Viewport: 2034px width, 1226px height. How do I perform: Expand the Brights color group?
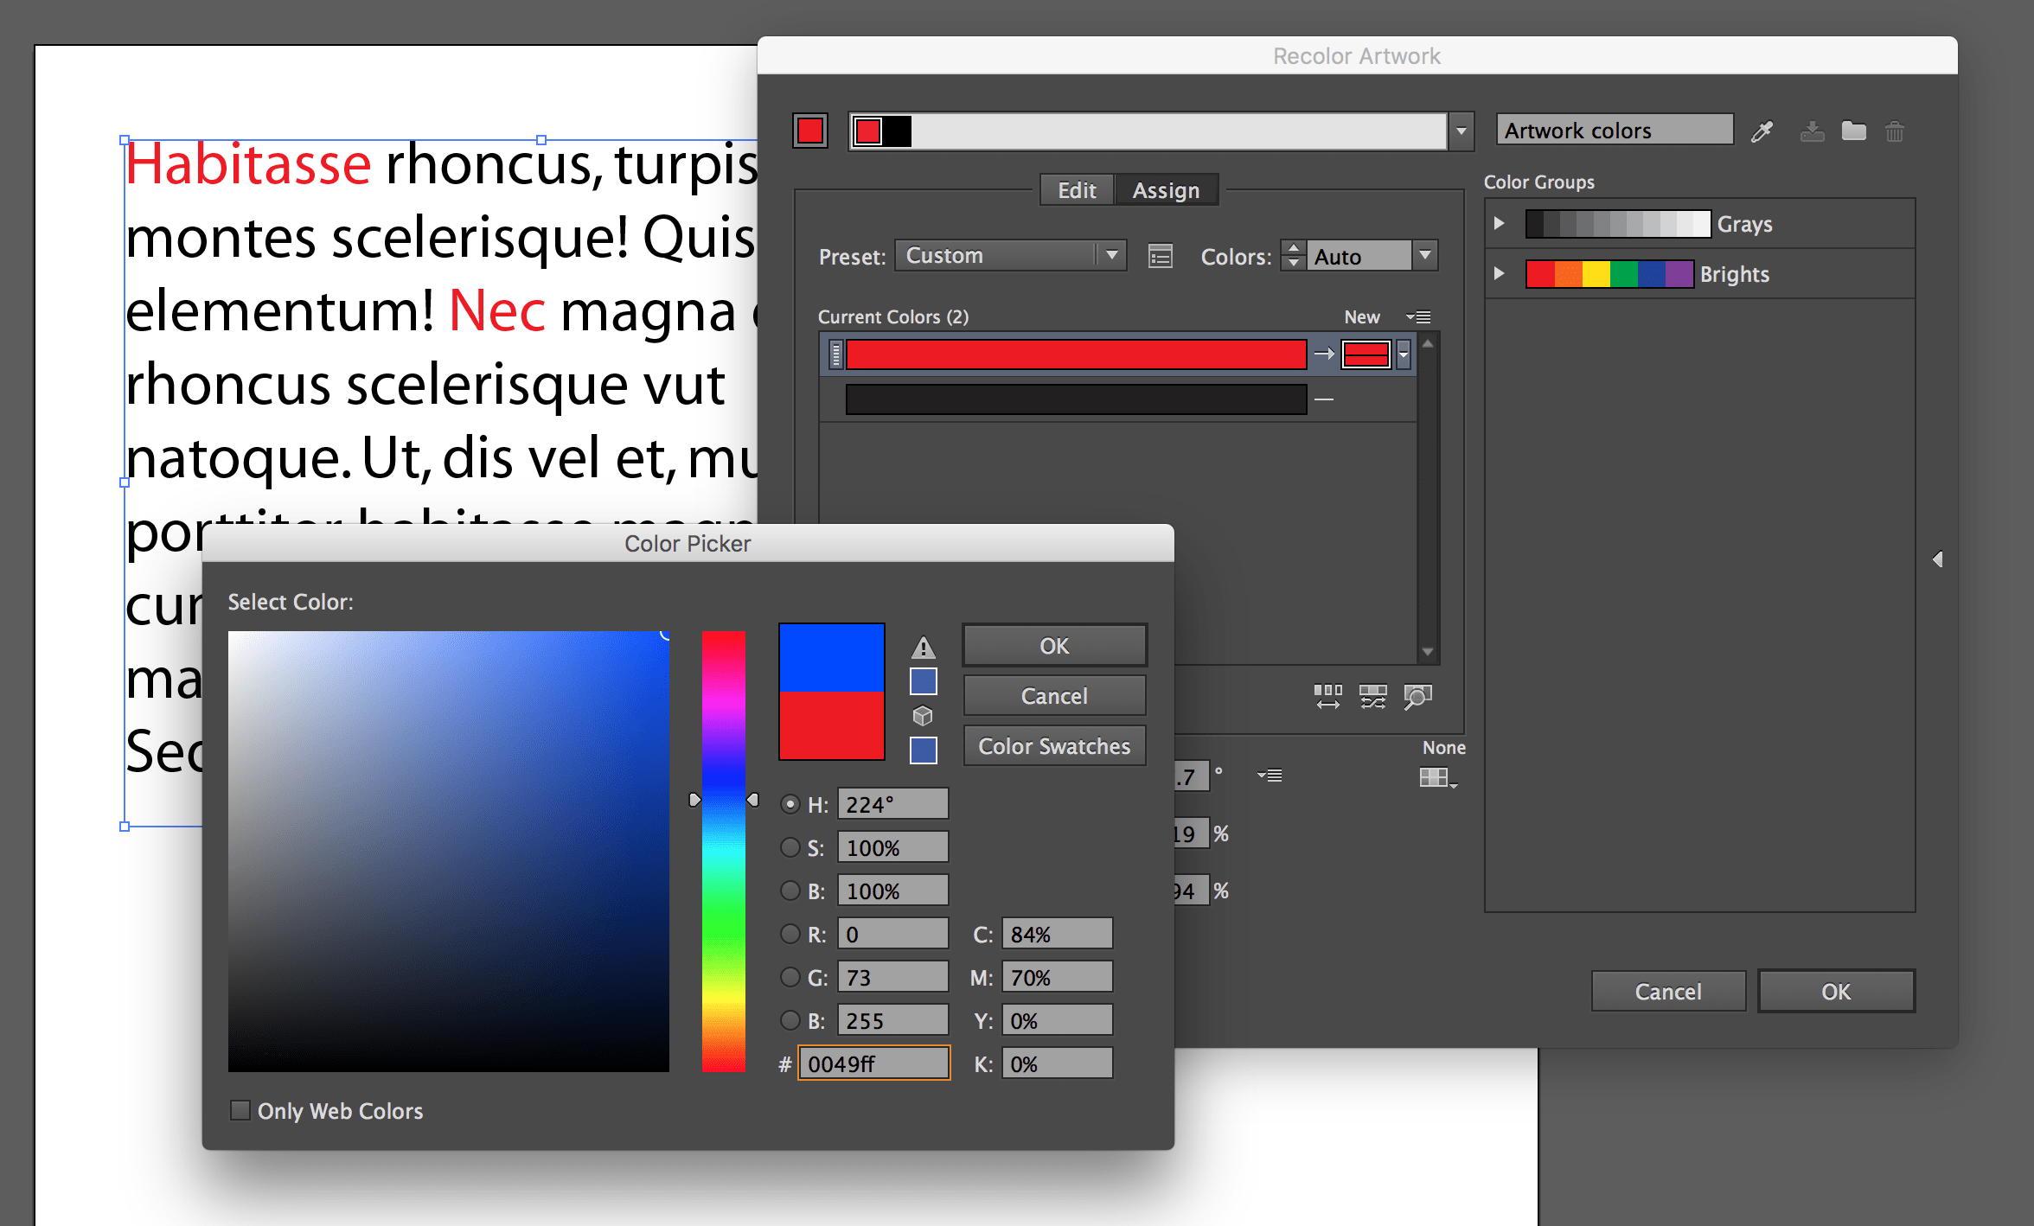[1499, 273]
